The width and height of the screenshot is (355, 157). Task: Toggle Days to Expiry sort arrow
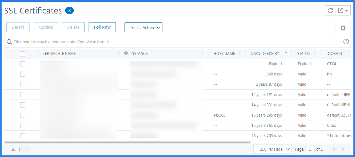[x=286, y=53]
